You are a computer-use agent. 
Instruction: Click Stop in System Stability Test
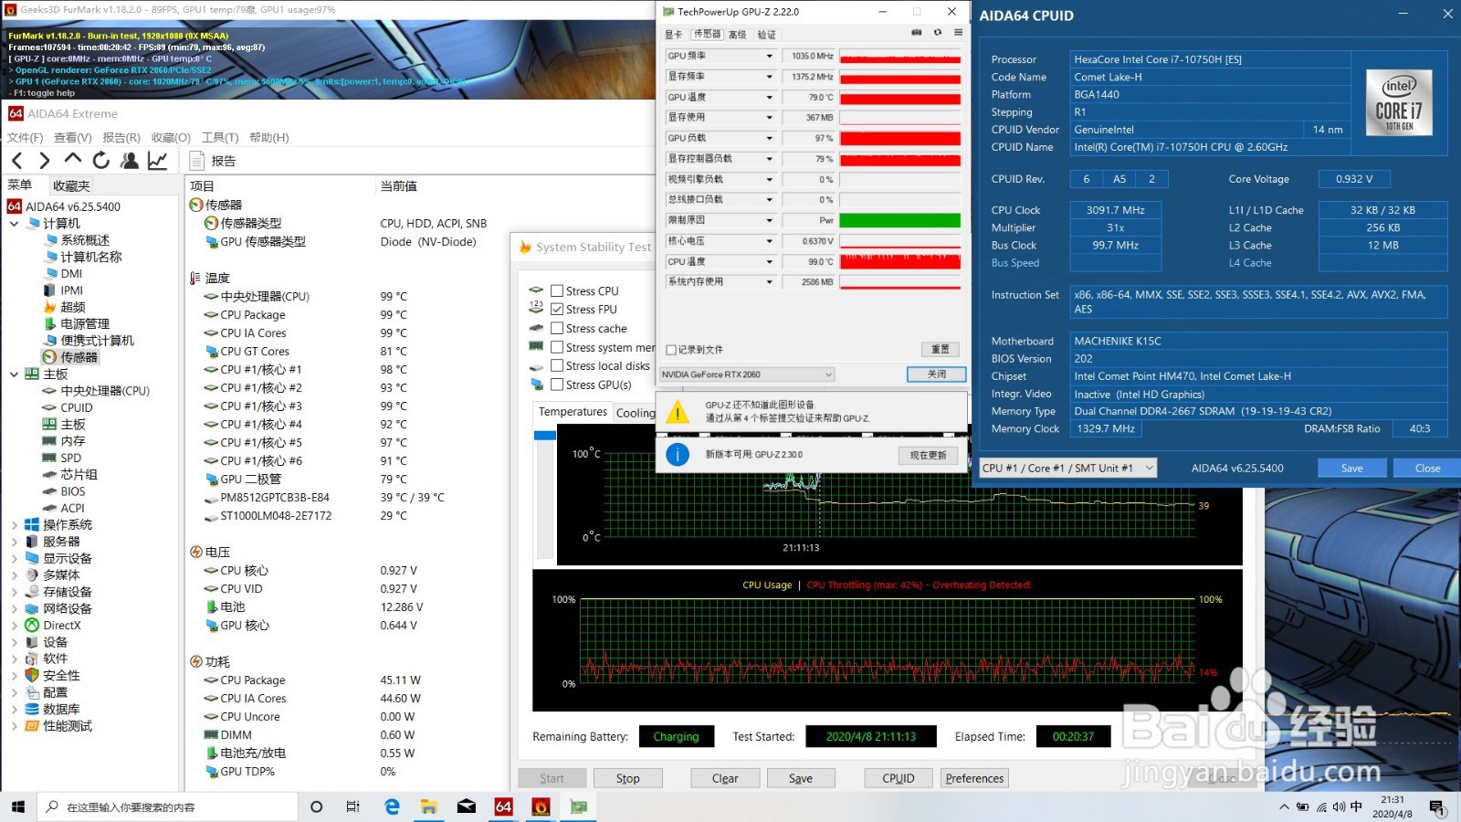pos(627,778)
